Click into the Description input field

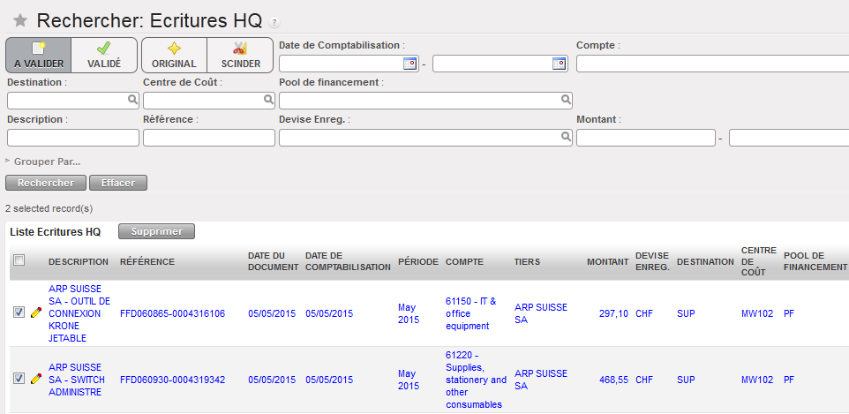(x=73, y=138)
